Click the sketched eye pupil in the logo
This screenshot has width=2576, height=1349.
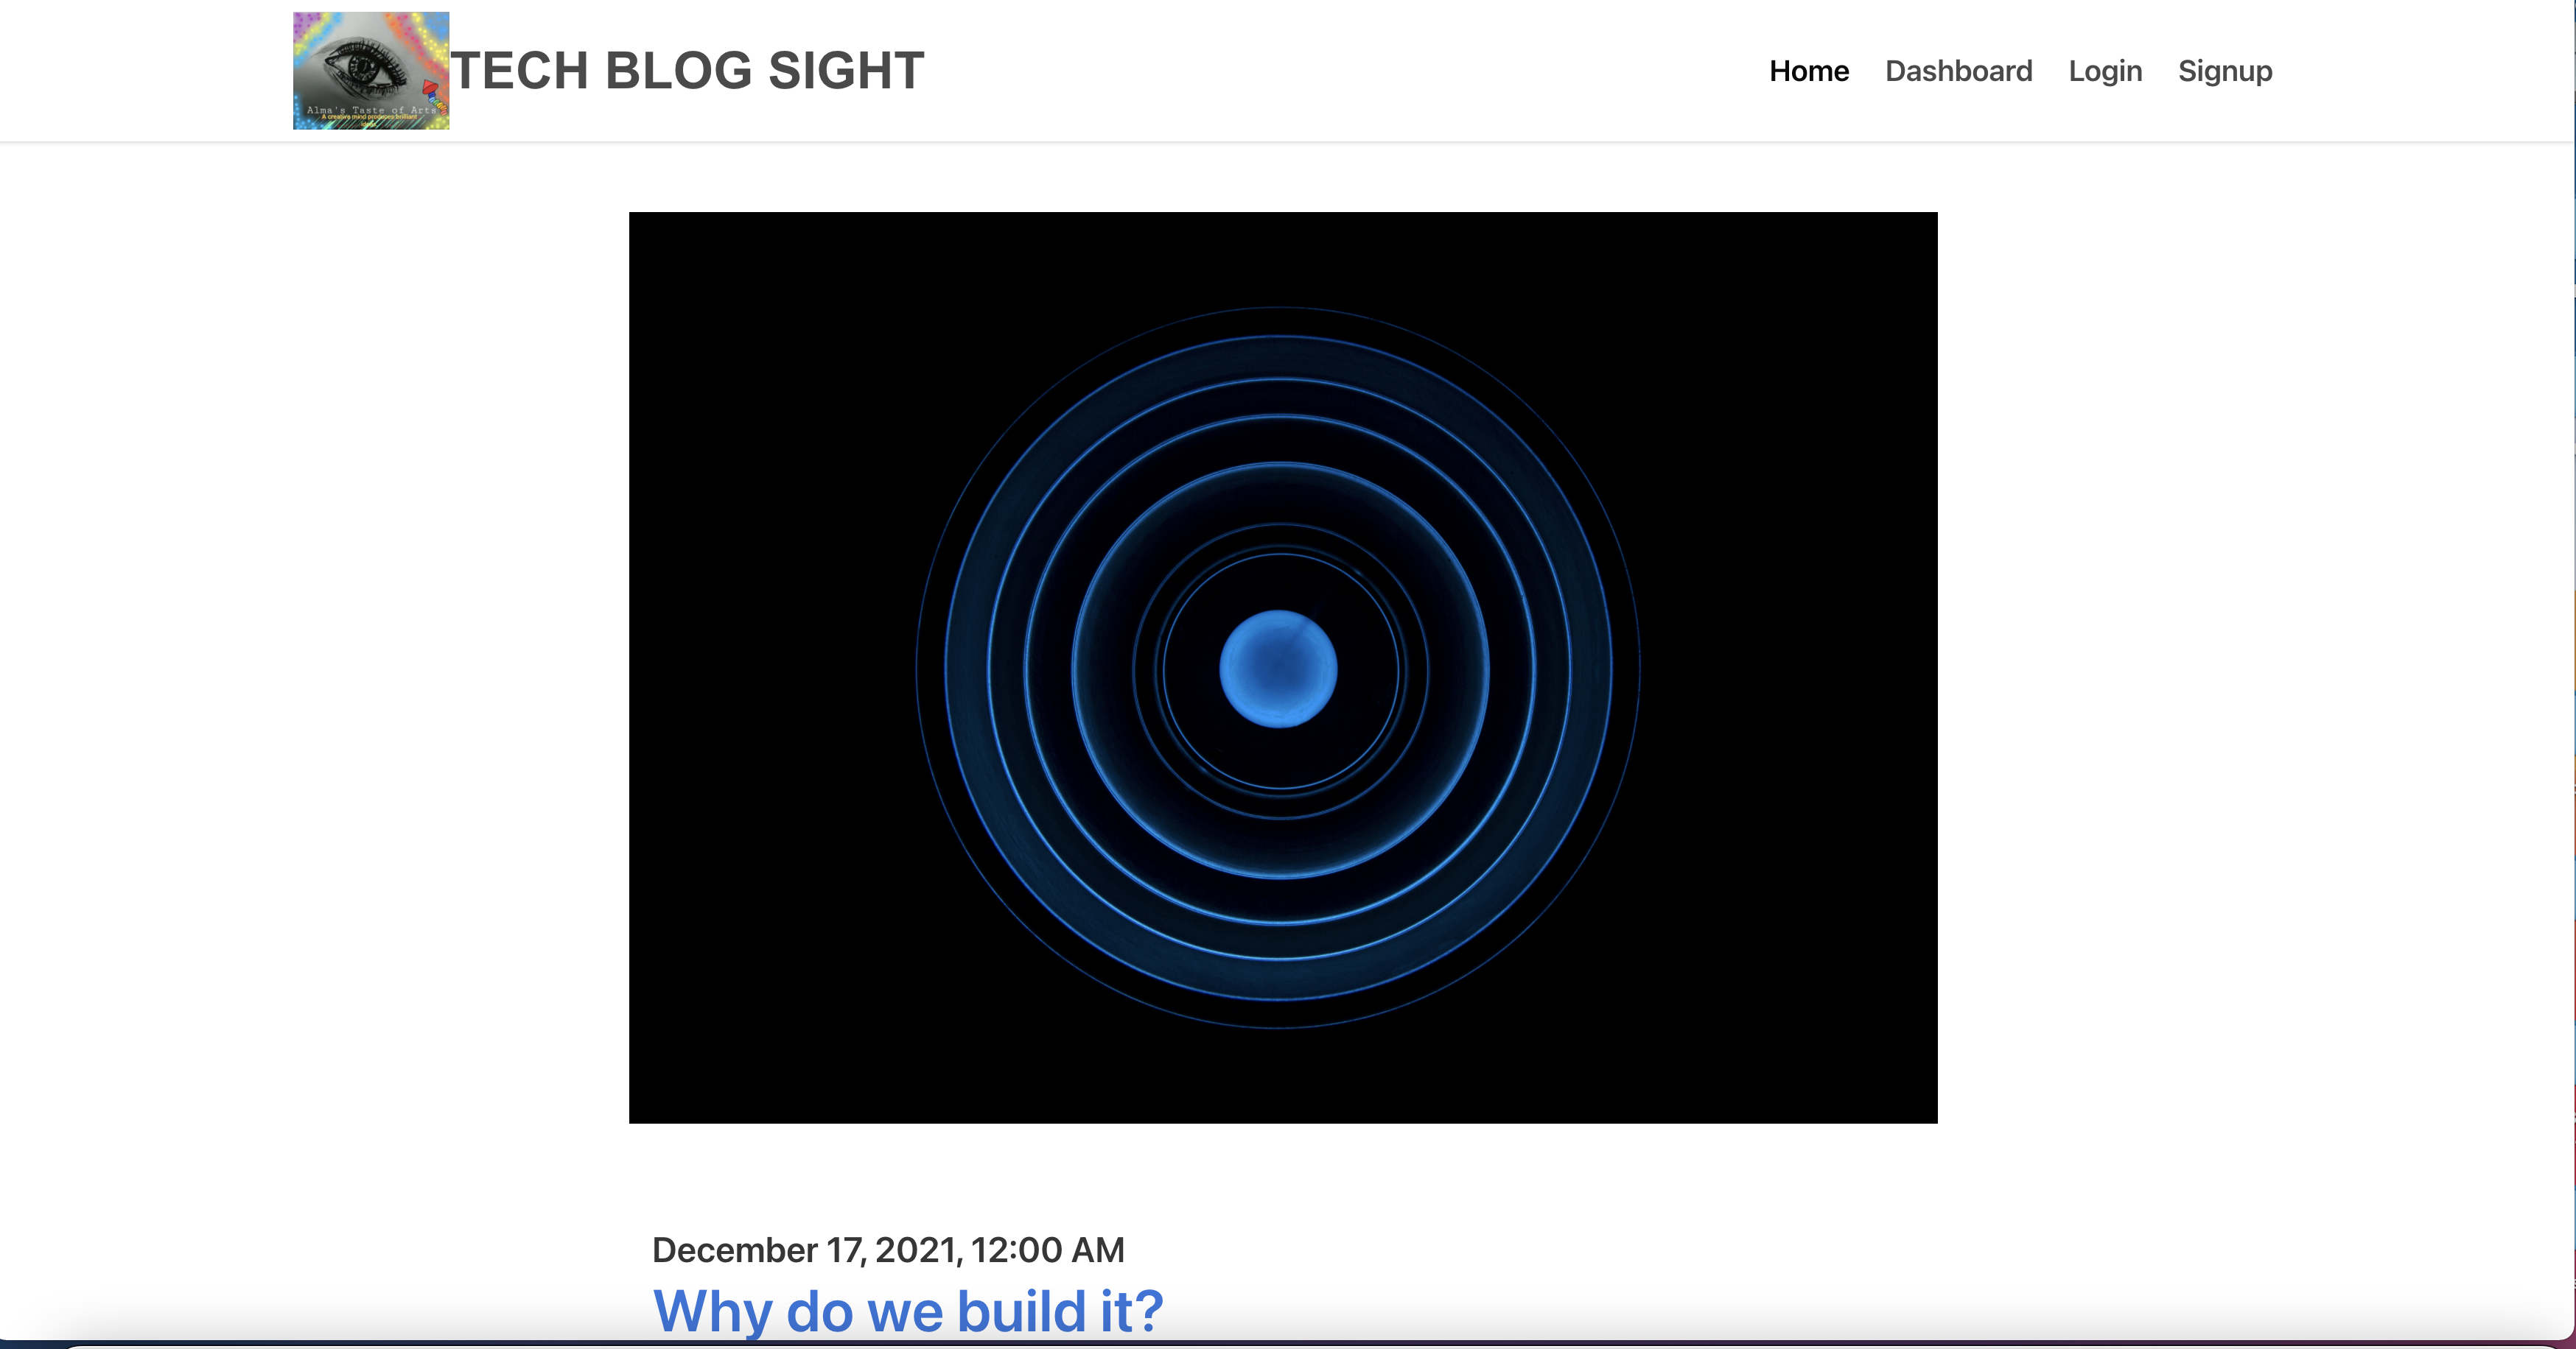click(363, 68)
